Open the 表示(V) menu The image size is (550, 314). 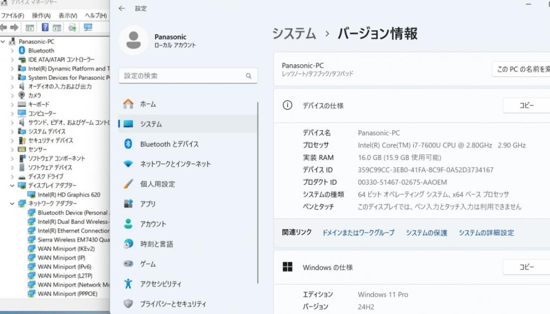(68, 15)
